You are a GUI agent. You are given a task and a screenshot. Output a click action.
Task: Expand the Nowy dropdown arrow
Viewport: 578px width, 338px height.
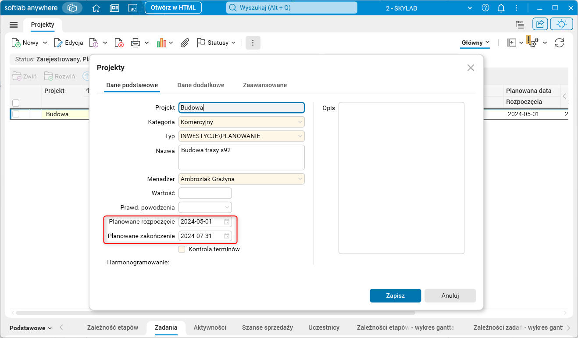pos(44,43)
